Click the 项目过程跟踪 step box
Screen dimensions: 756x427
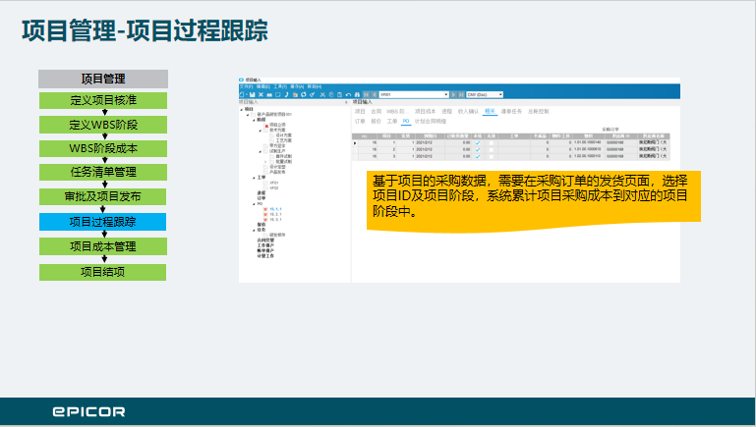pos(102,222)
